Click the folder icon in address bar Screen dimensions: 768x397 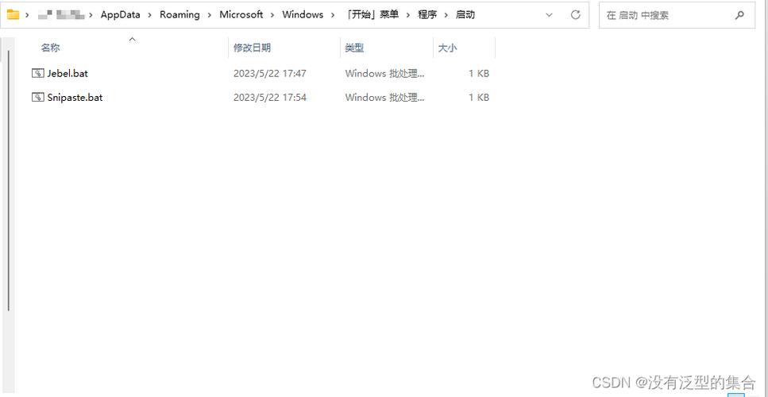(x=13, y=14)
